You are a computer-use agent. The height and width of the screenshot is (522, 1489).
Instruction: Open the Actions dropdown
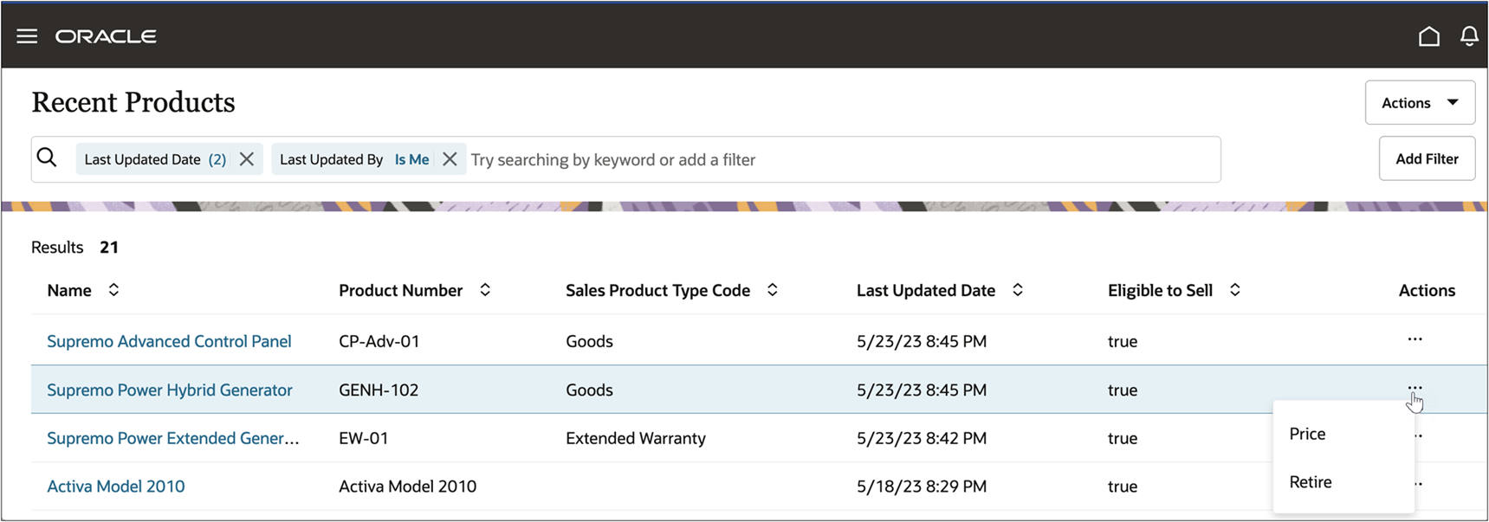1419,102
